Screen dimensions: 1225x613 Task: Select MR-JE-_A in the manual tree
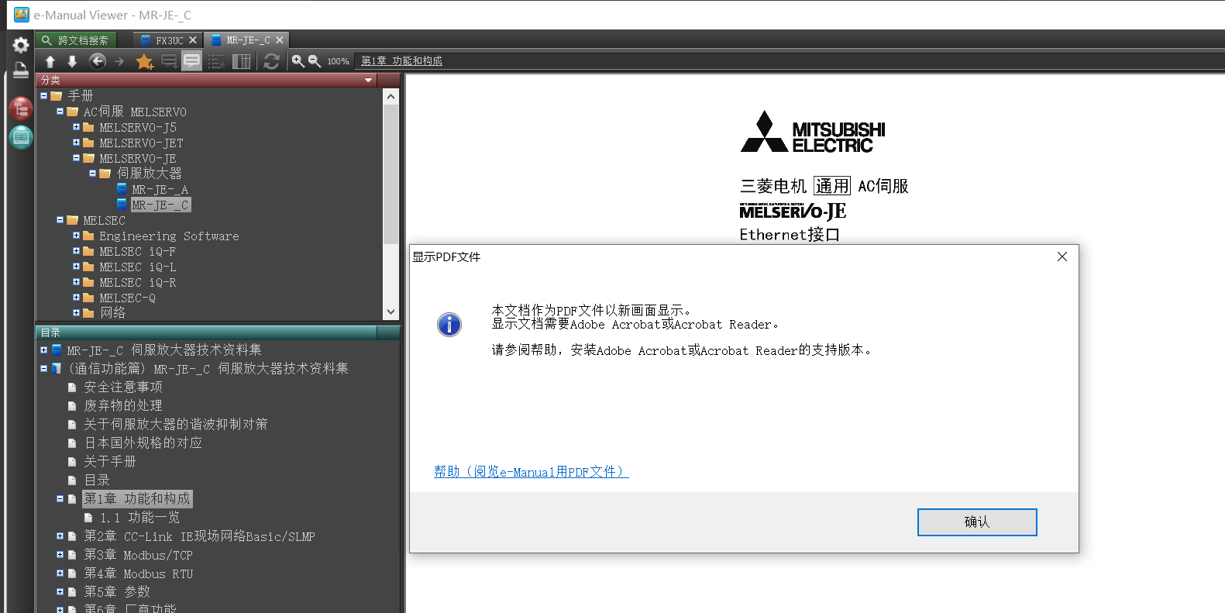(160, 189)
